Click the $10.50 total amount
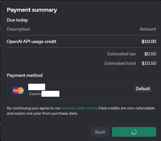This screenshot has height=141, width=161. [149, 63]
